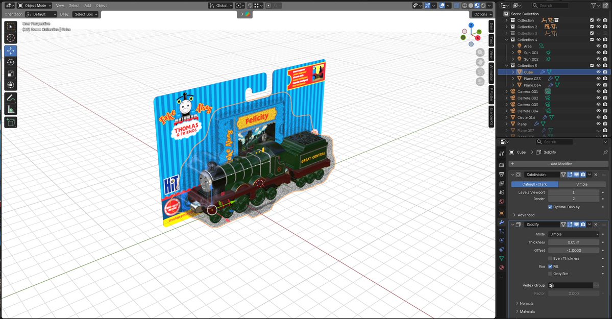The width and height of the screenshot is (612, 319).
Task: Toggle Solidify modifier show in render
Action: [583, 225]
